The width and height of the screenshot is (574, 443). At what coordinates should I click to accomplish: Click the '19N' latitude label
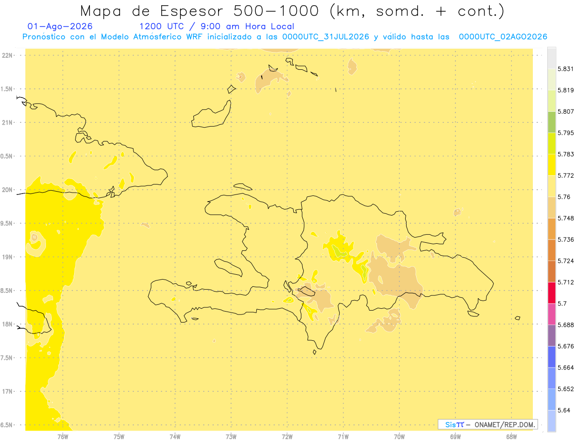[x=7, y=257]
